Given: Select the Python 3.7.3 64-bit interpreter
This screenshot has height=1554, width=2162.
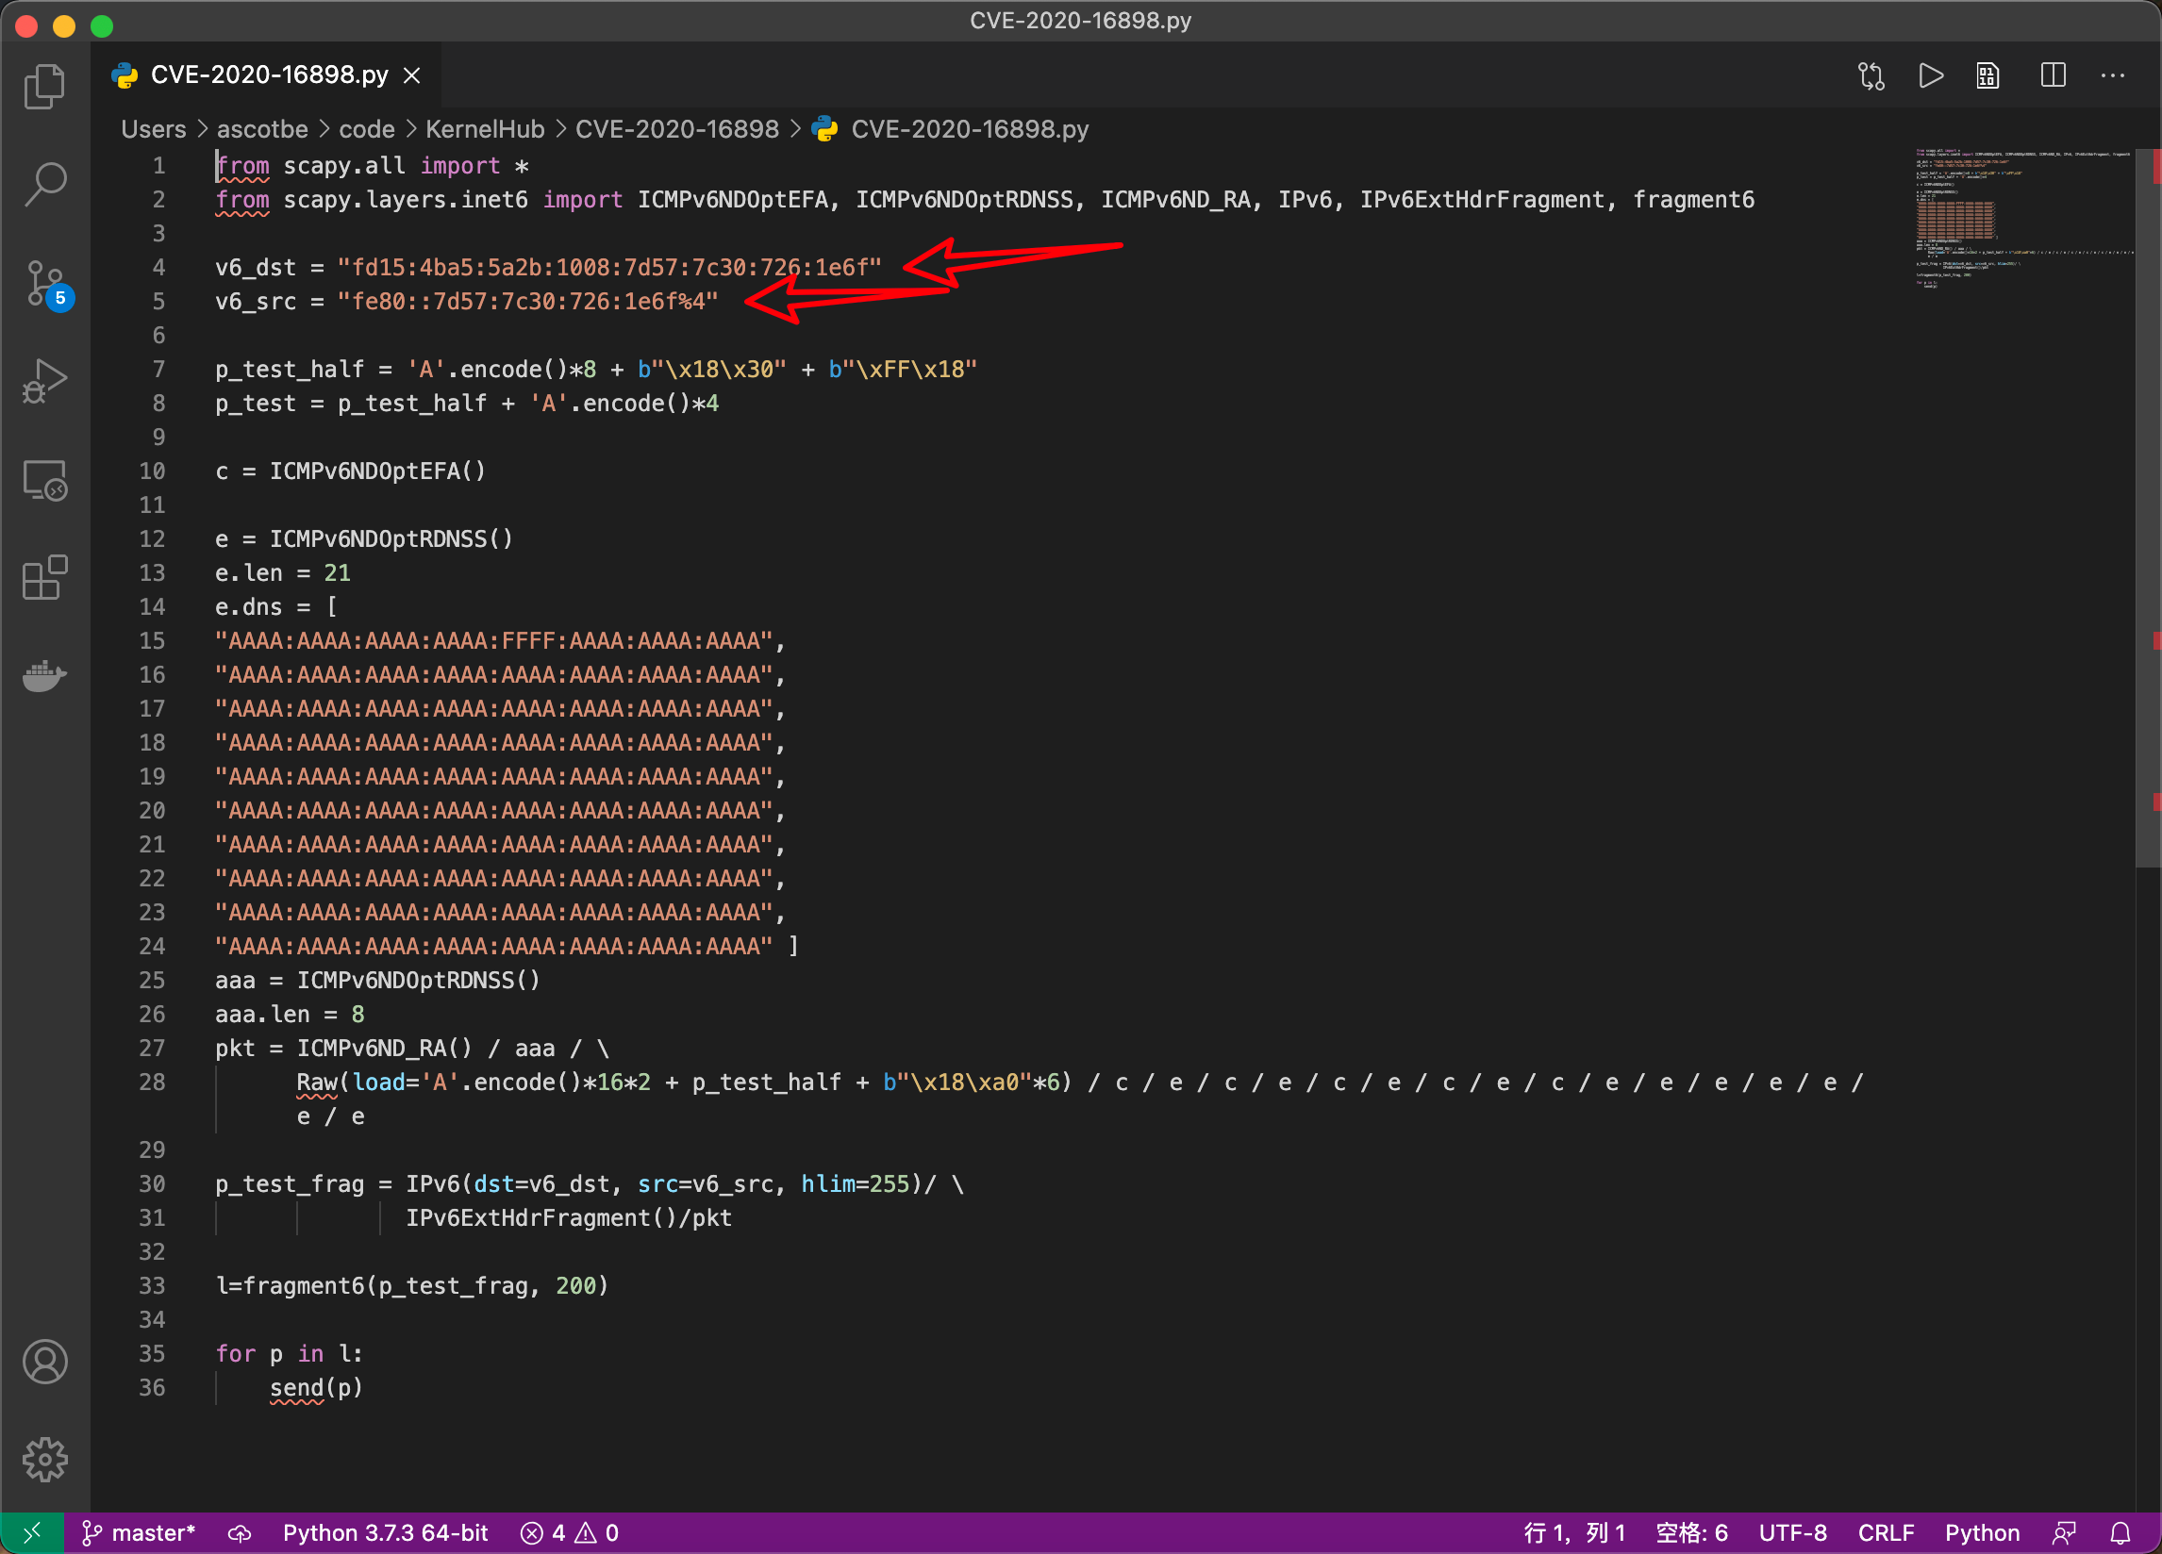Looking at the screenshot, I should [385, 1533].
